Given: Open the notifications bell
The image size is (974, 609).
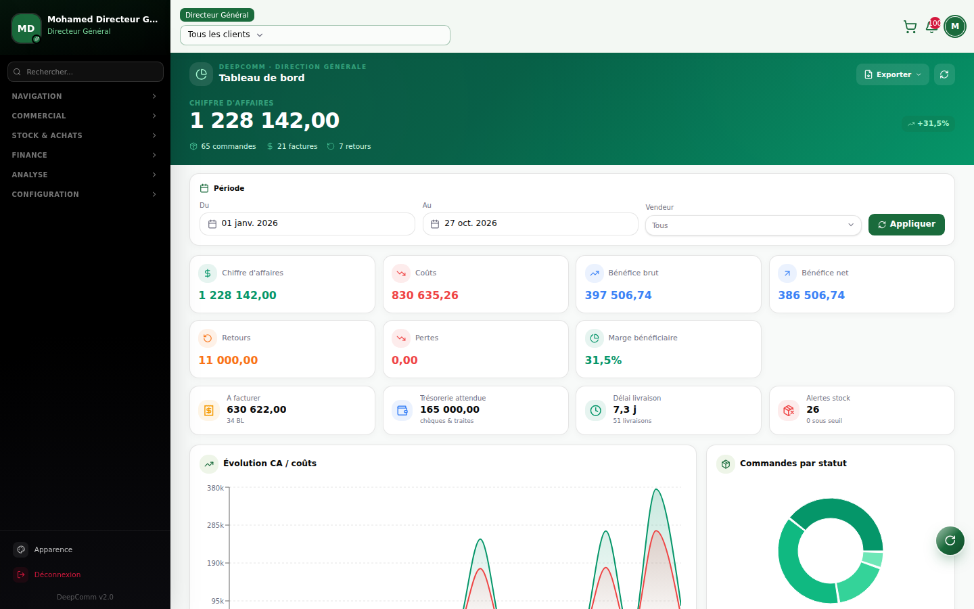Looking at the screenshot, I should 931,27.
